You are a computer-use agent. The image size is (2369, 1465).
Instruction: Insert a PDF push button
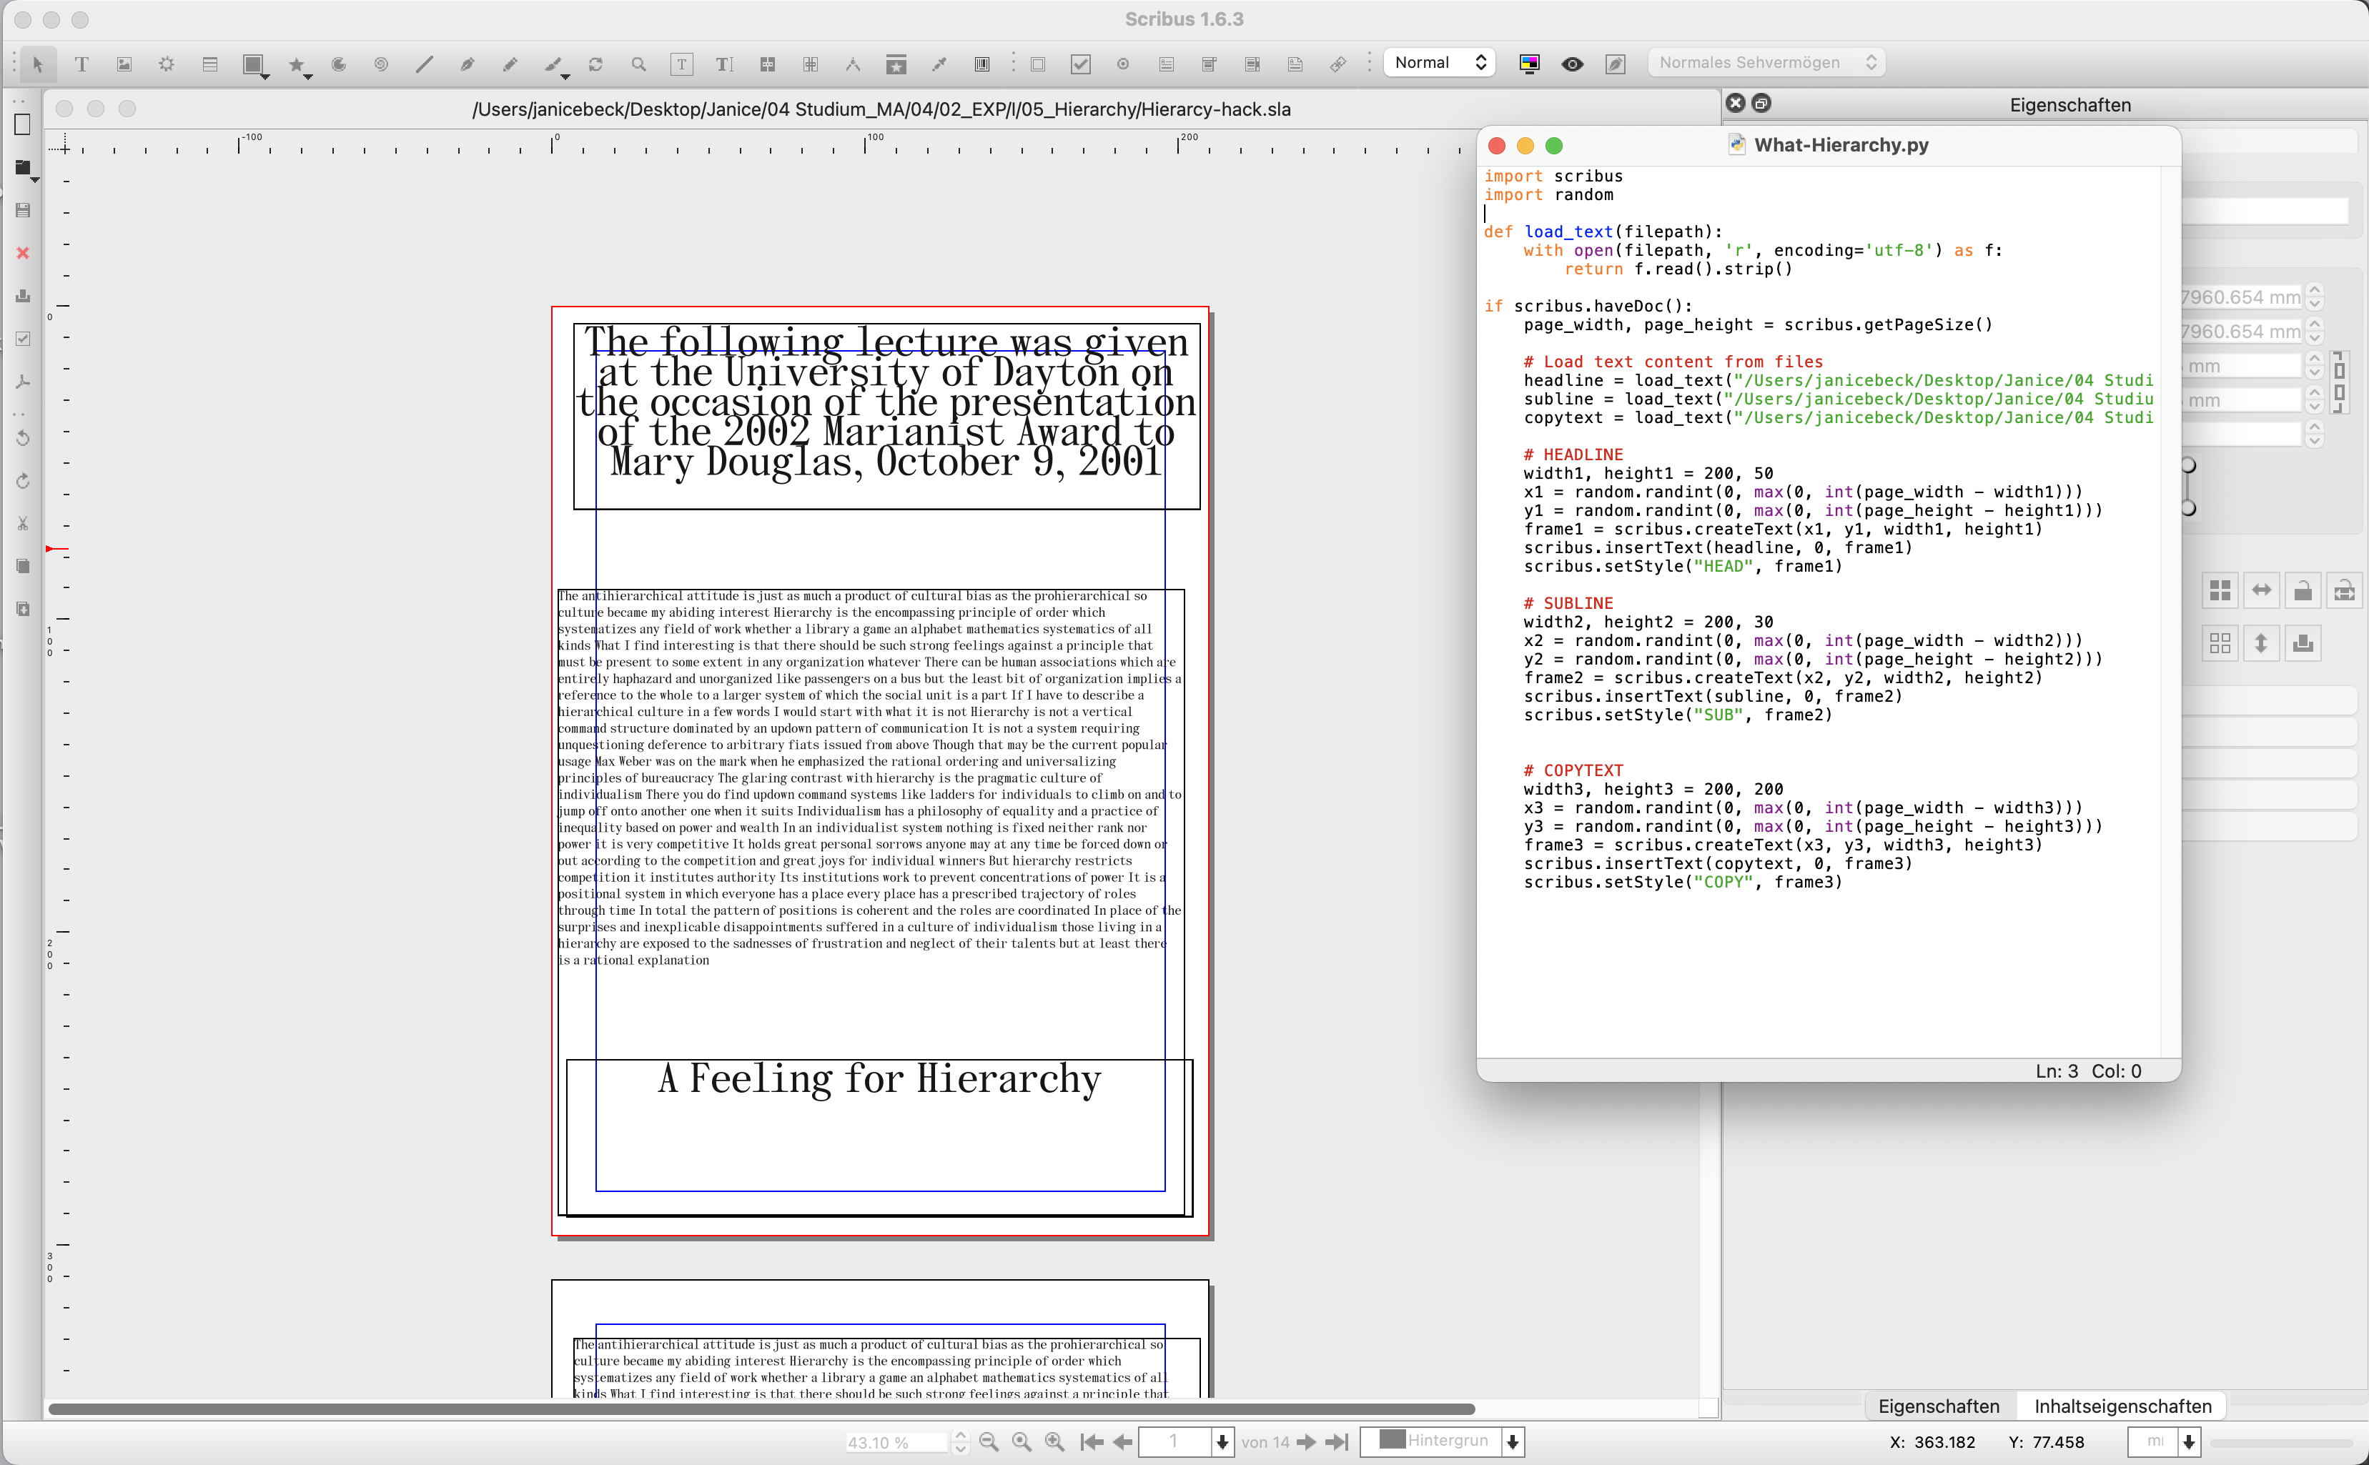click(1038, 64)
